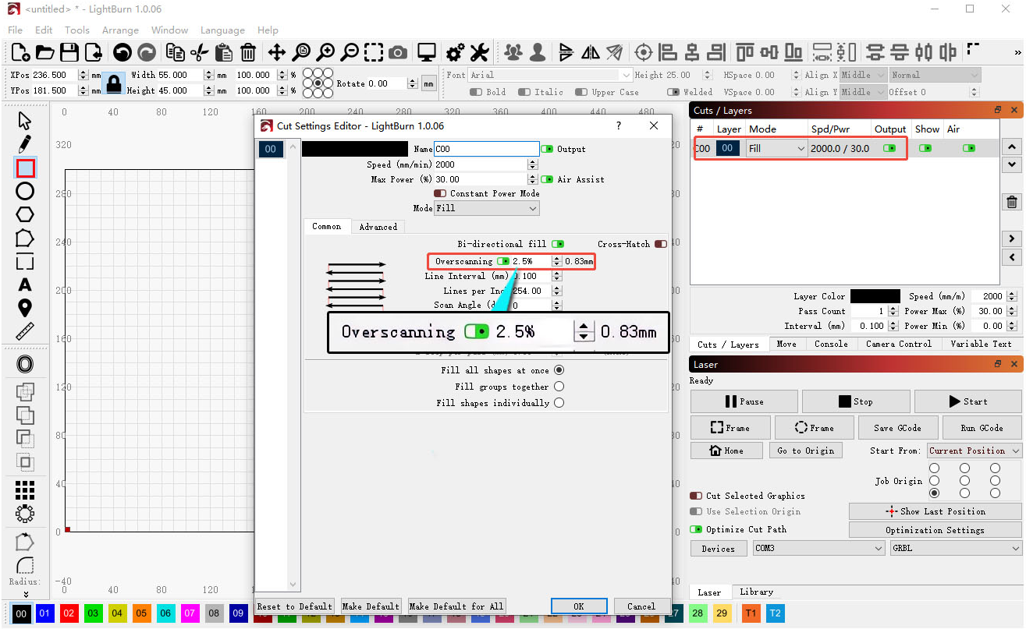Screen dimensions: 1026x629
Task: Click the Start laser button
Action: point(967,401)
